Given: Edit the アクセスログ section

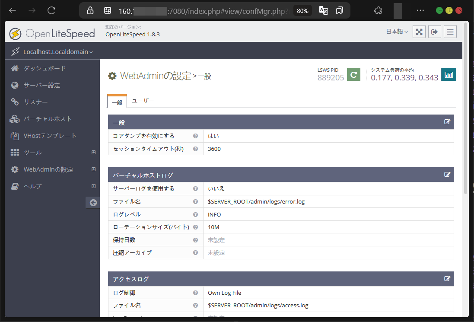Looking at the screenshot, I should (447, 279).
